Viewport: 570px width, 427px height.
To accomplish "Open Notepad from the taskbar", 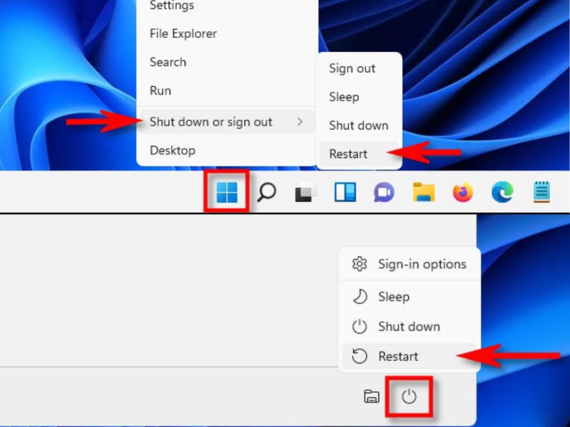I will click(541, 192).
